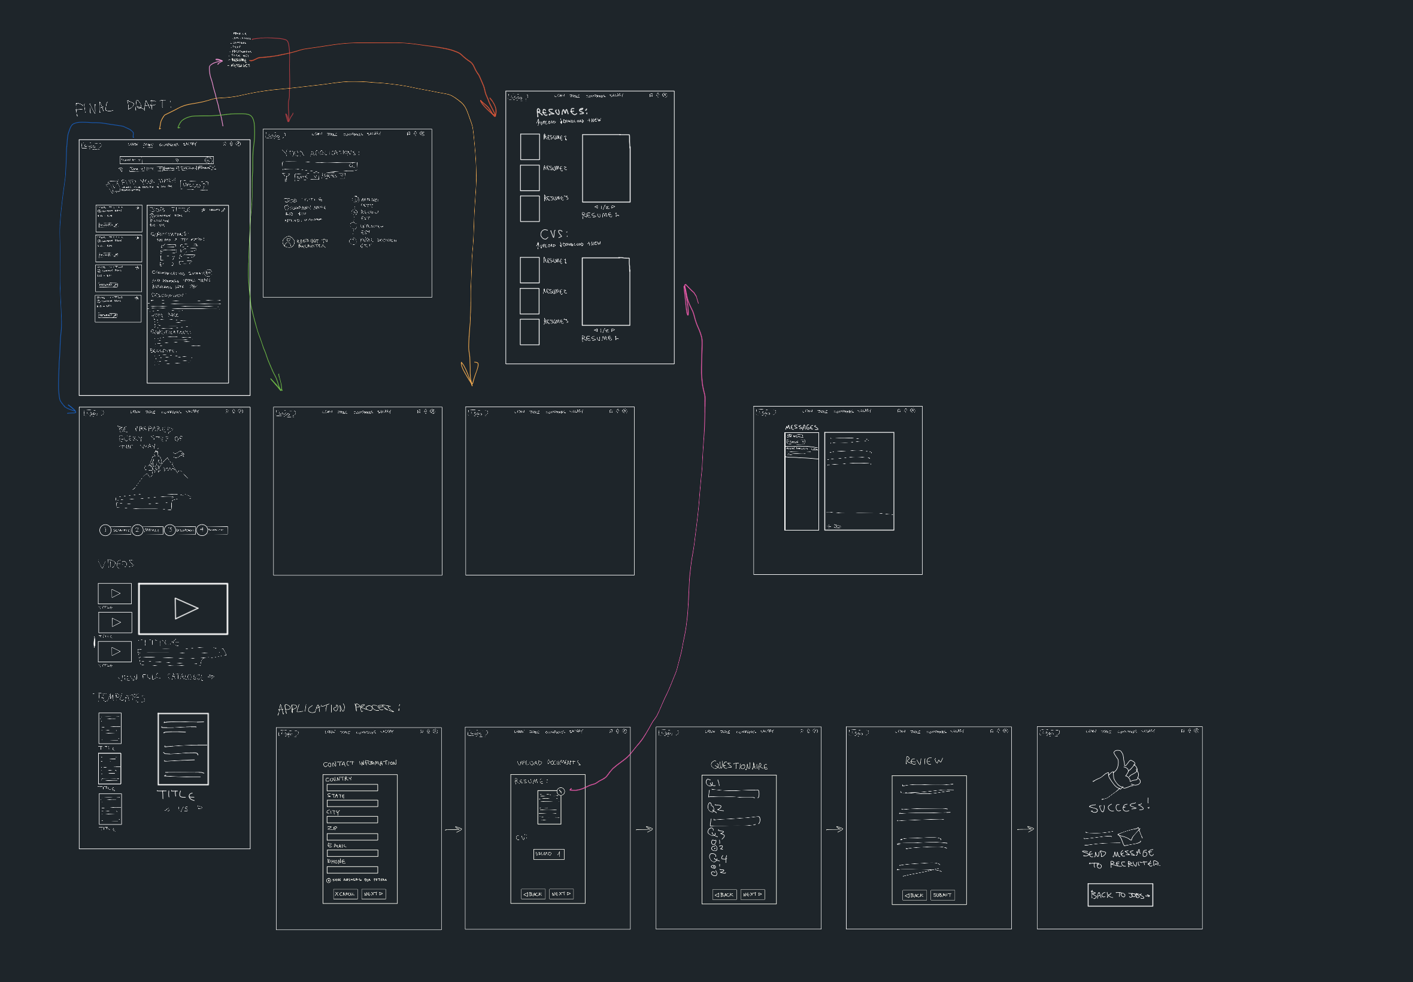The height and width of the screenshot is (982, 1413).
Task: Expand the first filter dropdown on the jobs search page
Action: 137,169
